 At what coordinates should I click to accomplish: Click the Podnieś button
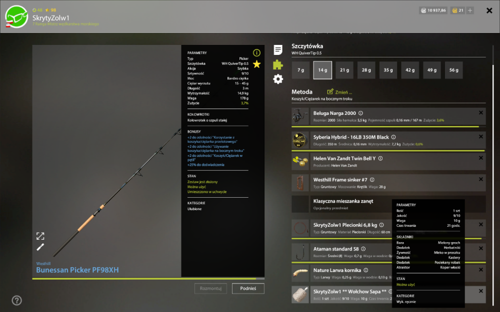248,289
